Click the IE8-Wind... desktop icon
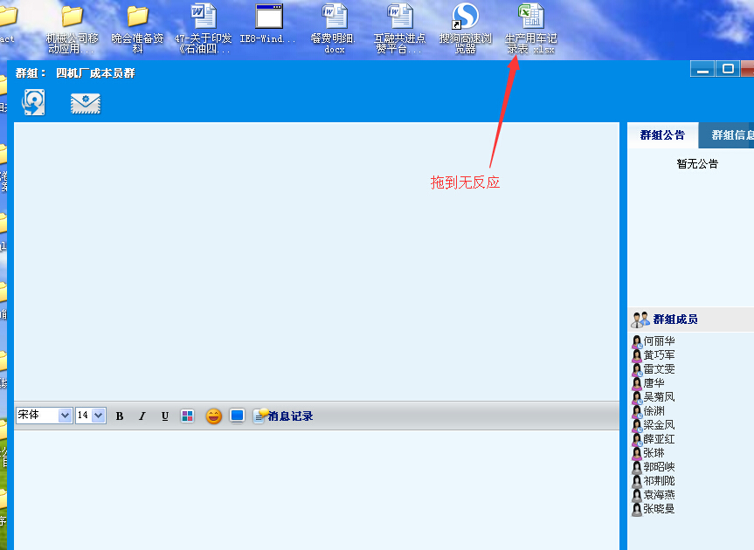The width and height of the screenshot is (754, 550). [268, 17]
